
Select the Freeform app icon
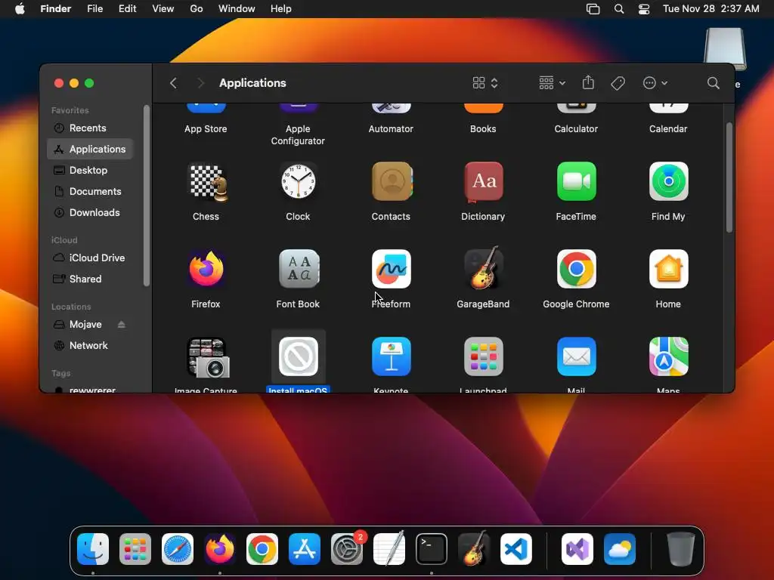[x=391, y=269]
